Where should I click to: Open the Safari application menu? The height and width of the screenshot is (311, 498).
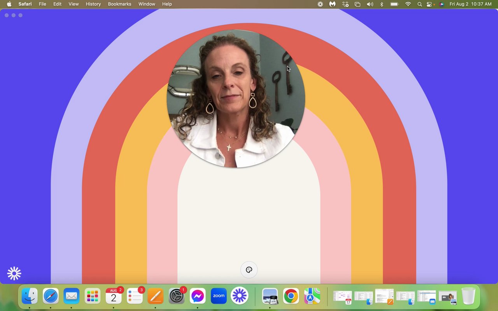click(x=25, y=4)
